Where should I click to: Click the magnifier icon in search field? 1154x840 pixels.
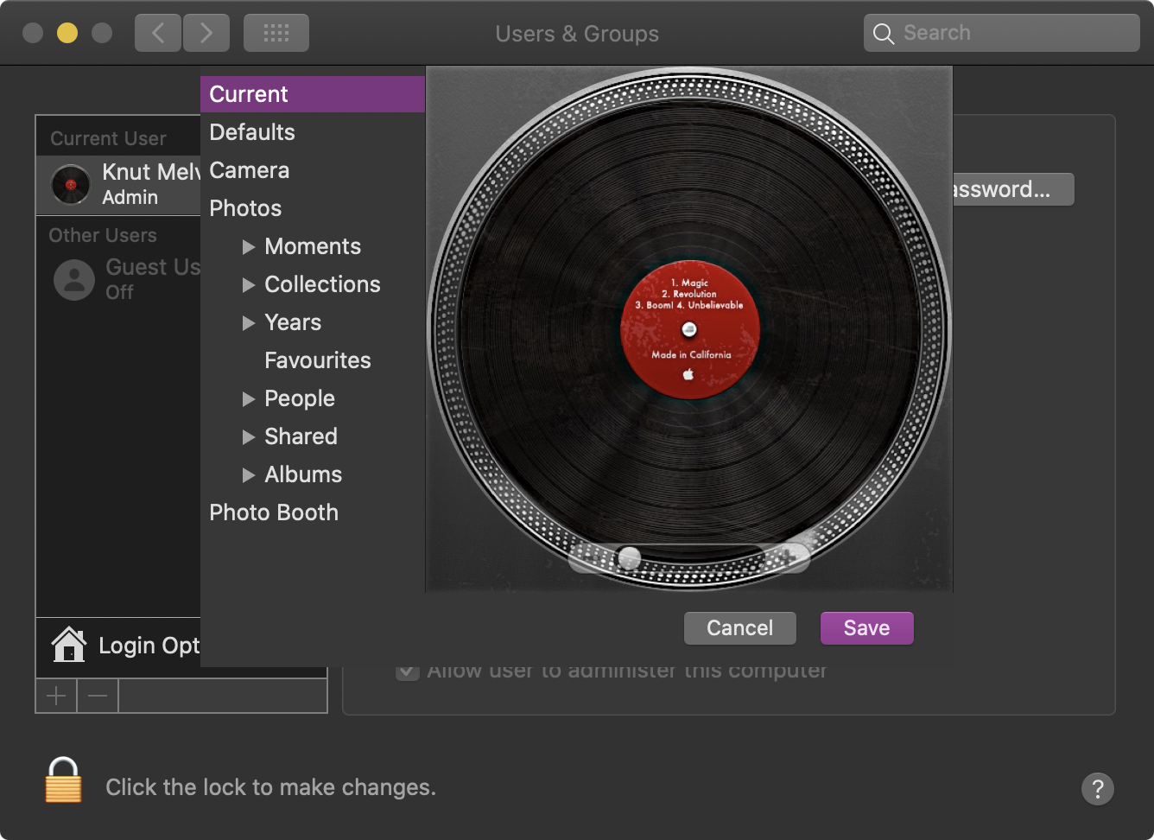[x=883, y=34]
